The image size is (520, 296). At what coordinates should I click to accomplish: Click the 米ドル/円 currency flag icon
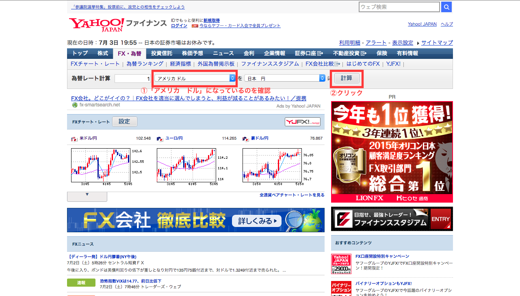click(x=74, y=139)
